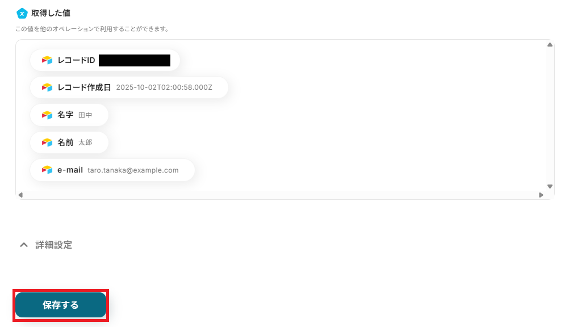This screenshot has width=569, height=327.
Task: Click the scroll left arrow at box bottom
Action: pyautogui.click(x=20, y=195)
